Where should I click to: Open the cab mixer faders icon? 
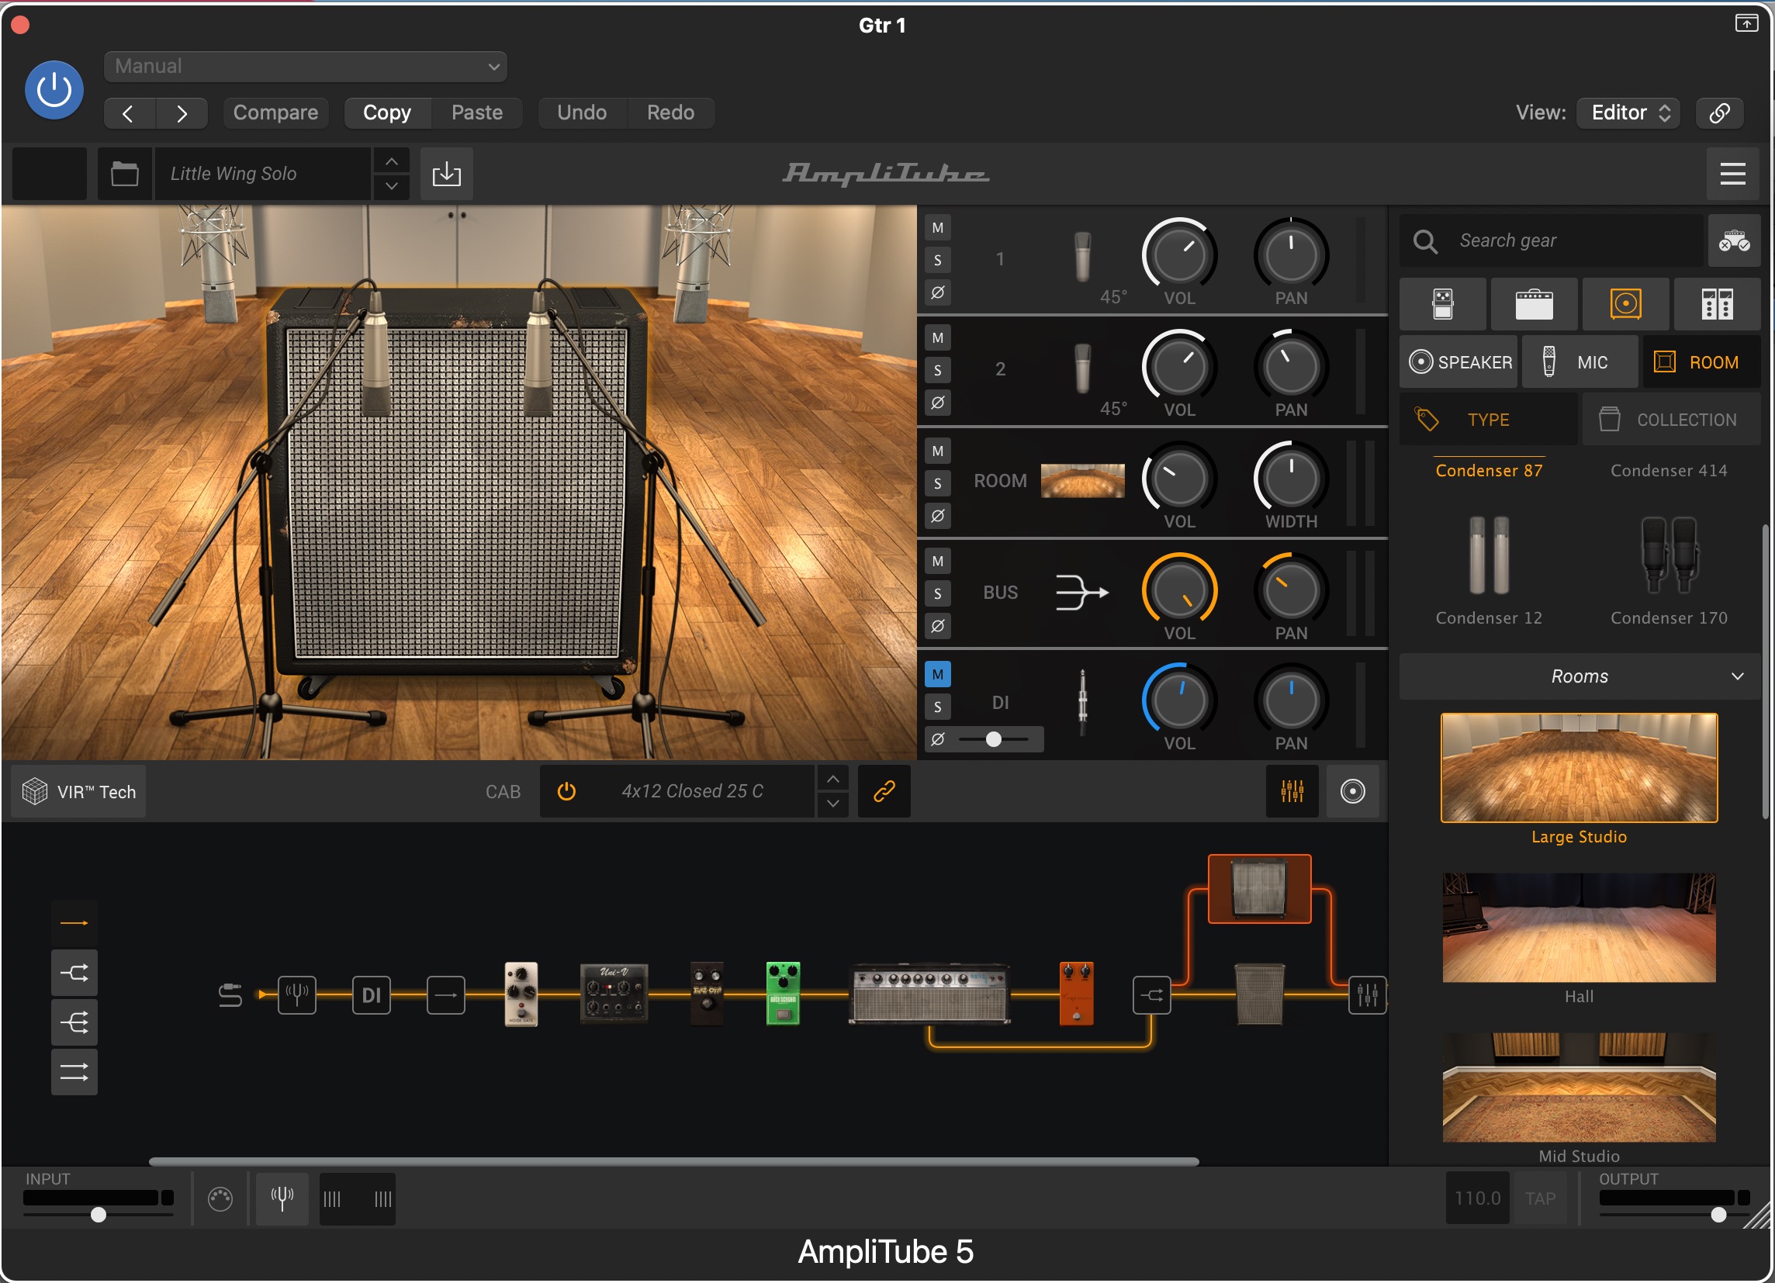tap(1292, 792)
